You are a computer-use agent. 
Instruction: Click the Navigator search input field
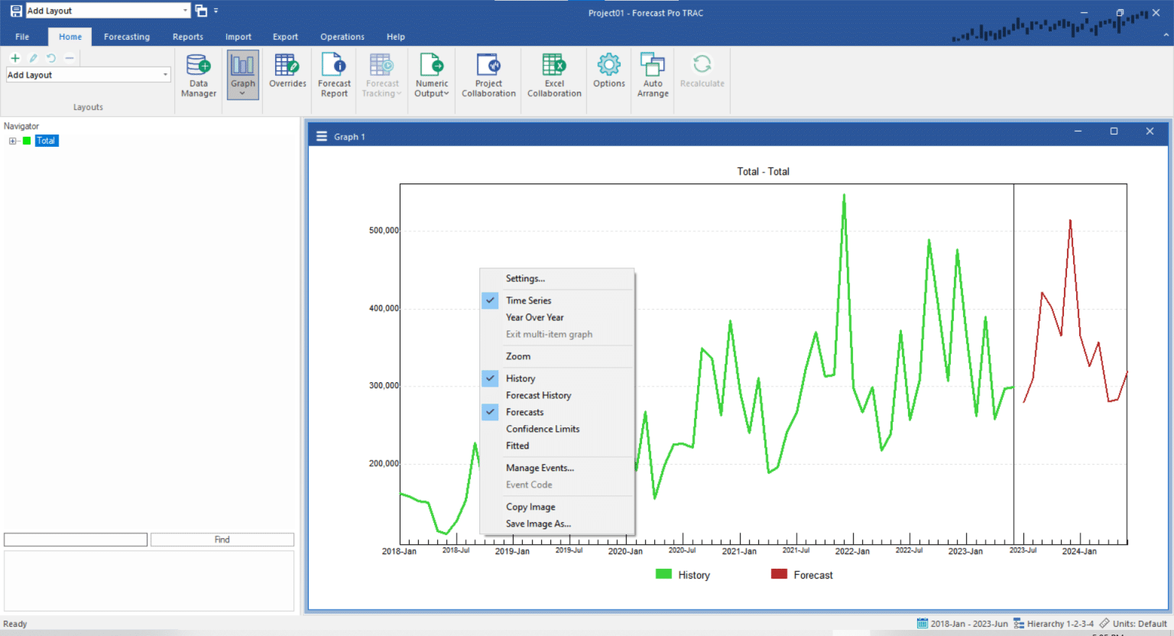coord(76,540)
